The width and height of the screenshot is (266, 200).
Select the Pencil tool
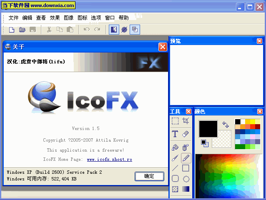[186, 158]
